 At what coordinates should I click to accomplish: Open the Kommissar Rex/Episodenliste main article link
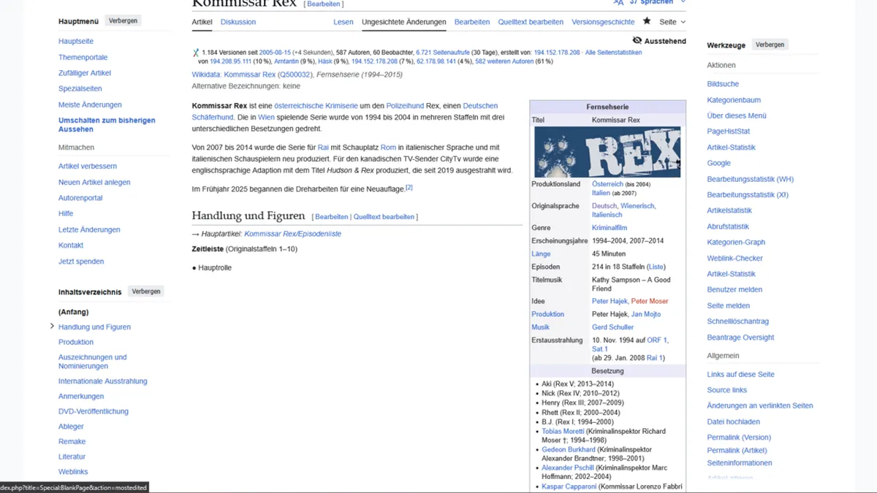click(x=292, y=234)
